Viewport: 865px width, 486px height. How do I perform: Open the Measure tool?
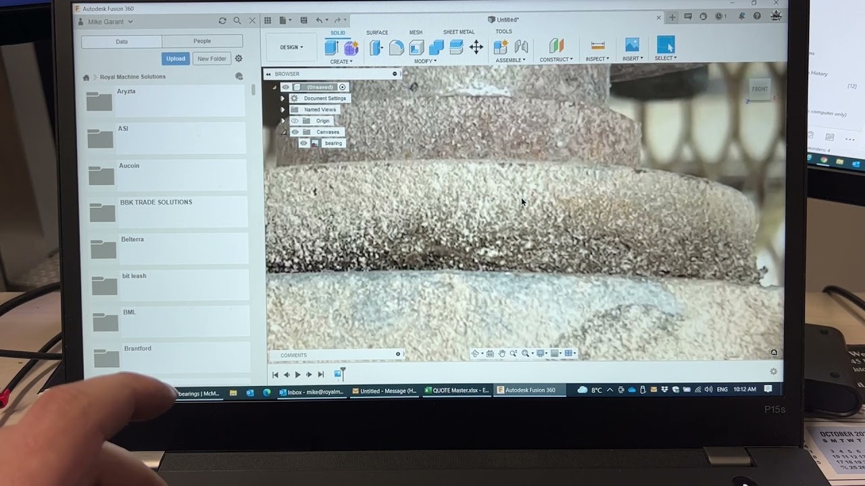click(x=598, y=45)
